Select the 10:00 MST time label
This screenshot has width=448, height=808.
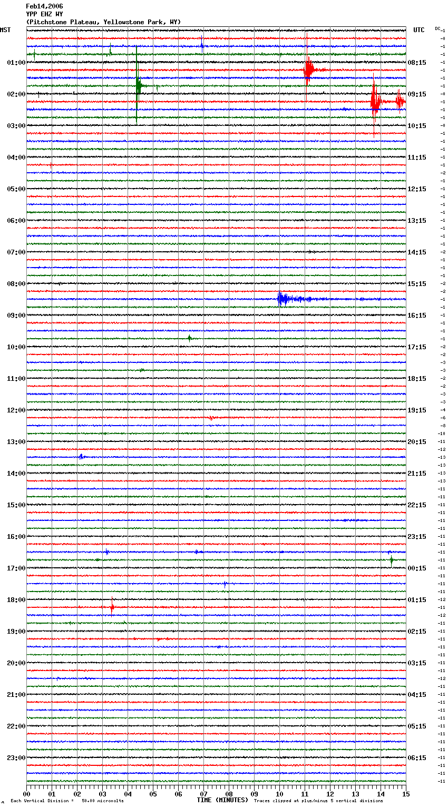16,347
